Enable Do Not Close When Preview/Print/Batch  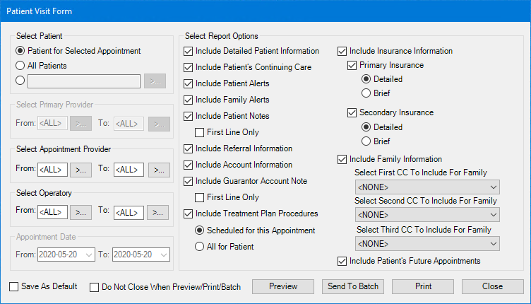(95, 287)
